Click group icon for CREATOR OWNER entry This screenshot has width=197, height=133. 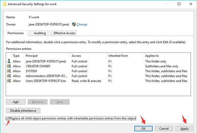(x=9, y=66)
